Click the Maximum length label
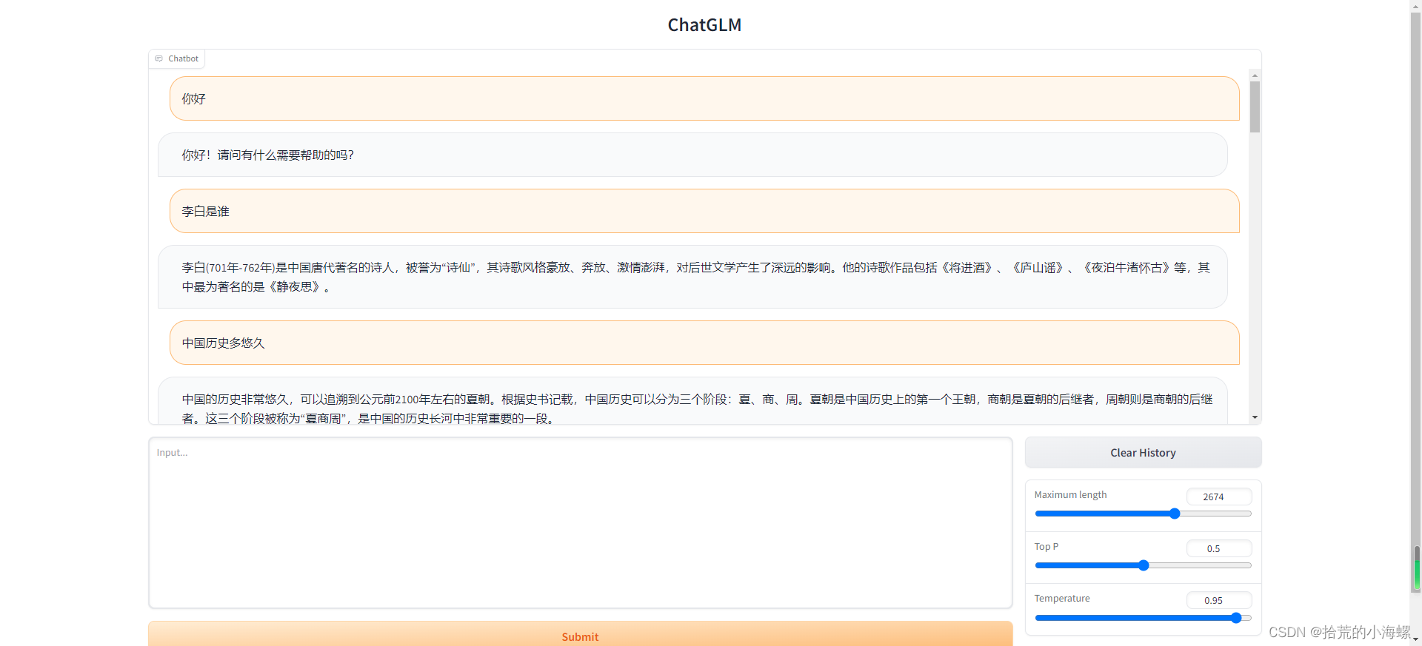This screenshot has height=646, width=1422. click(x=1070, y=494)
